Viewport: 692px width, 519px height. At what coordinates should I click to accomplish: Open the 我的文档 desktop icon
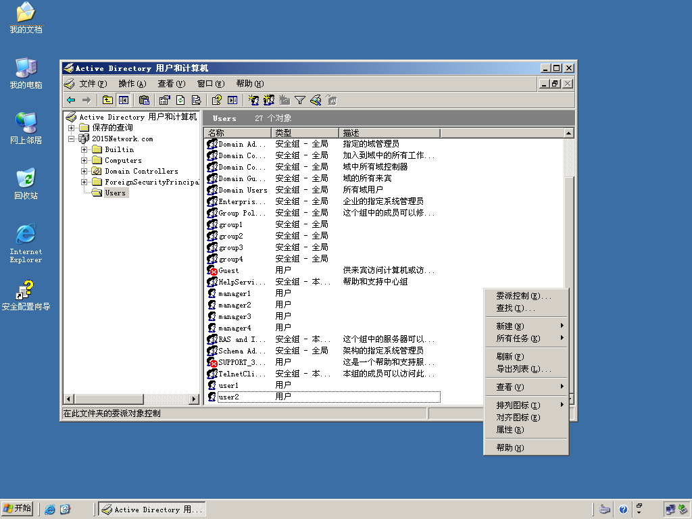point(26,18)
